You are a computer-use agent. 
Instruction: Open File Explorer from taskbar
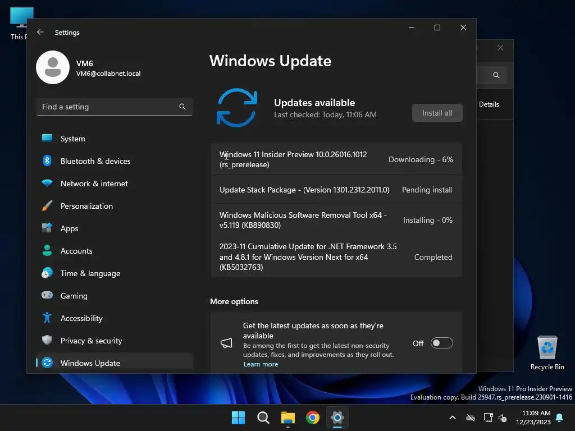(288, 418)
